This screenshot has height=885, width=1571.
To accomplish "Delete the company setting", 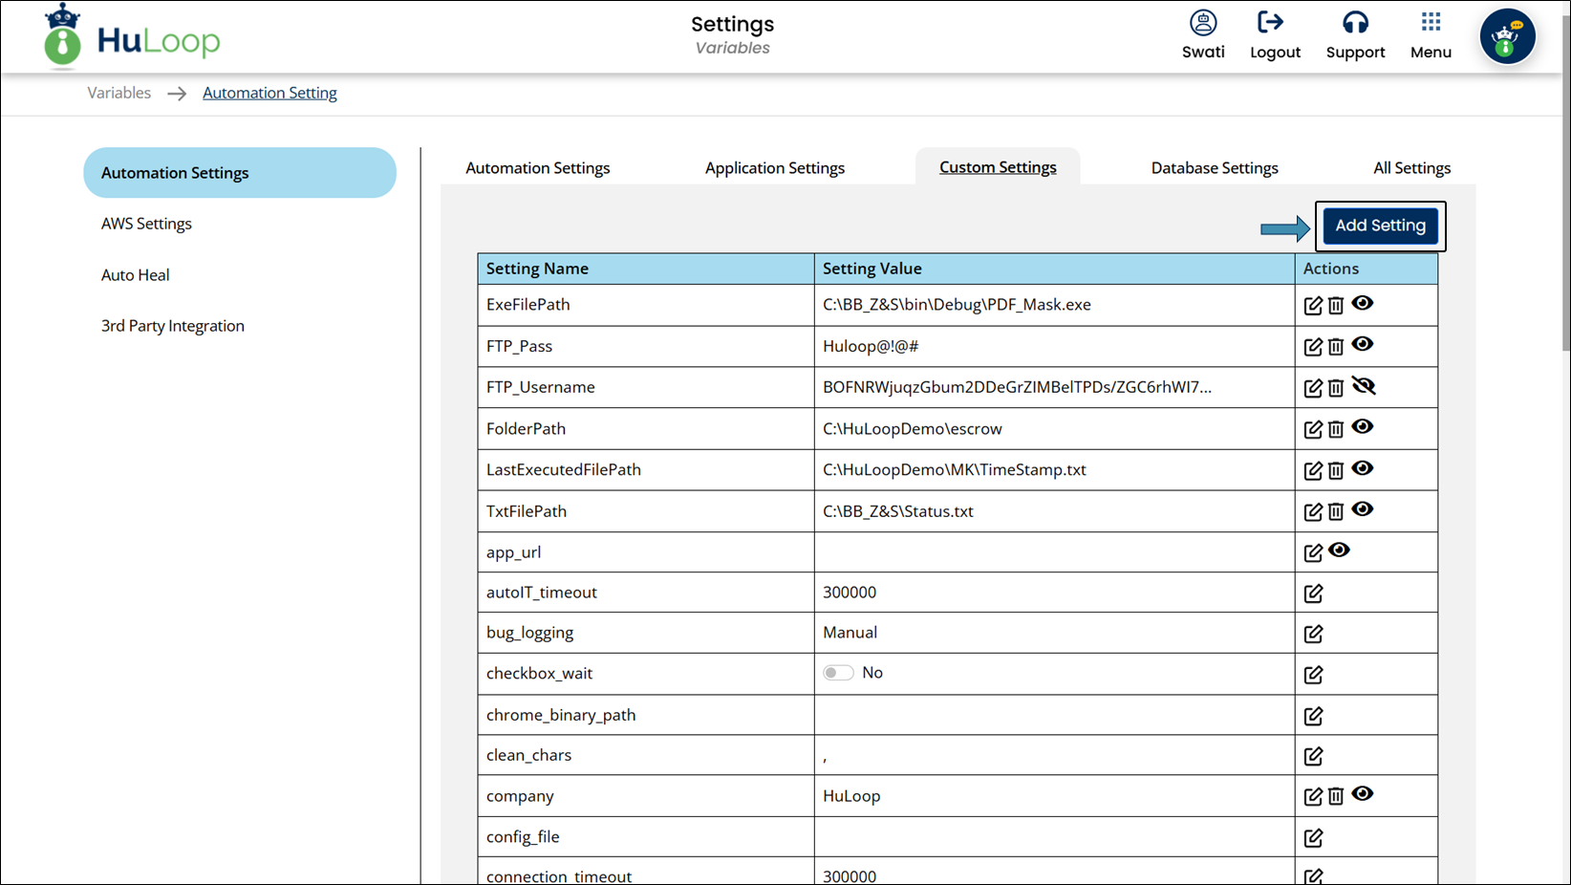I will coord(1336,796).
